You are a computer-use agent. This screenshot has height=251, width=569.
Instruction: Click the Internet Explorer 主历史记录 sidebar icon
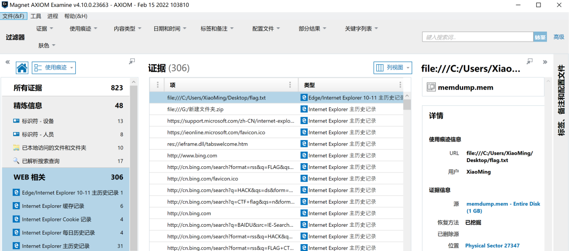[x=16, y=246]
